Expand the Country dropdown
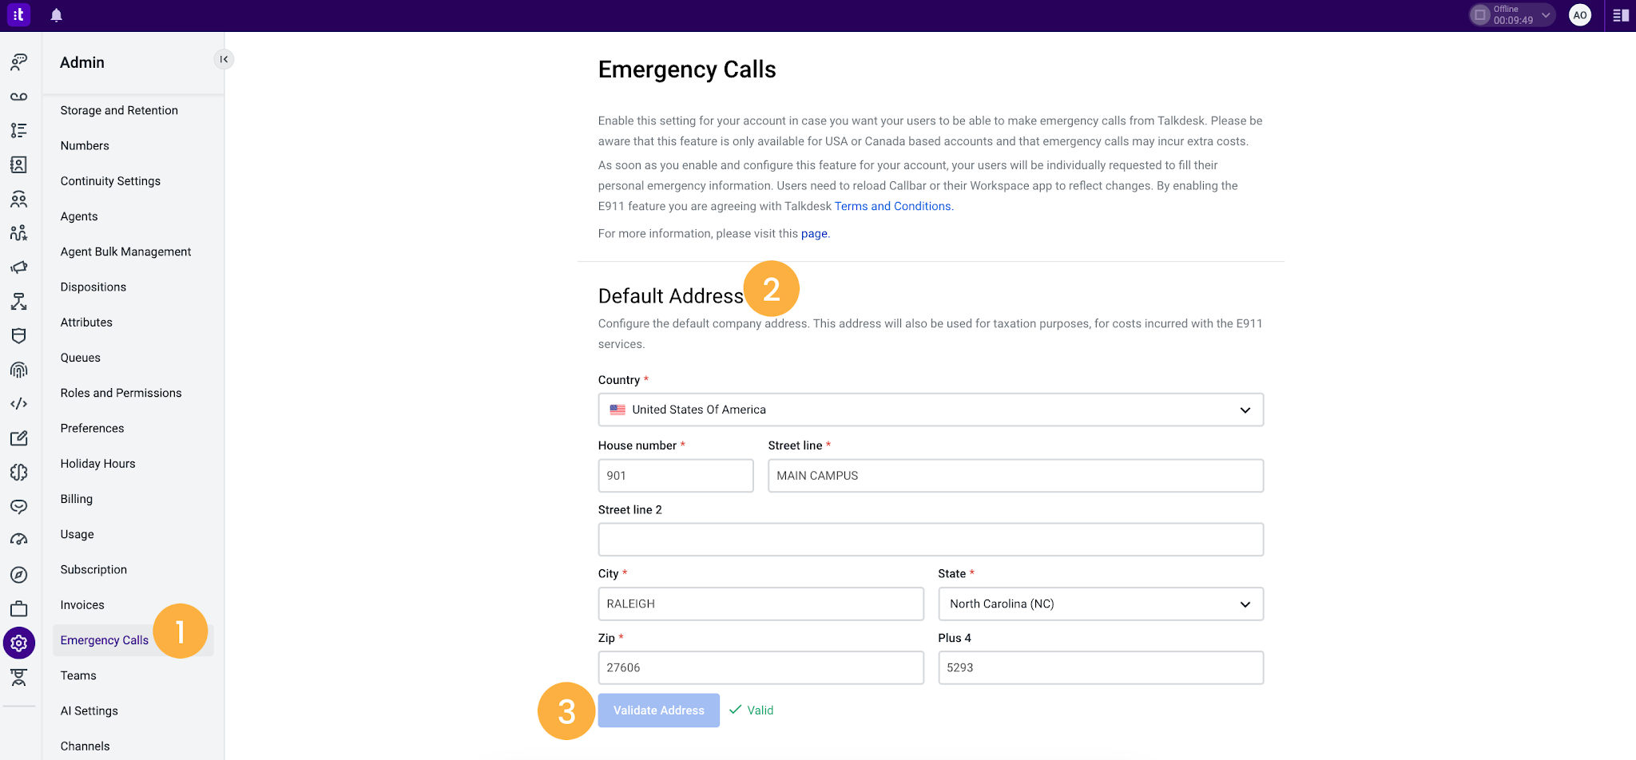The width and height of the screenshot is (1636, 760). point(931,410)
